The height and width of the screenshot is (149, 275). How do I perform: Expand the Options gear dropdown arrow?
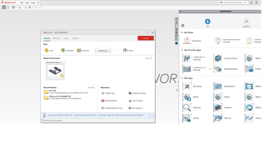[33, 7]
